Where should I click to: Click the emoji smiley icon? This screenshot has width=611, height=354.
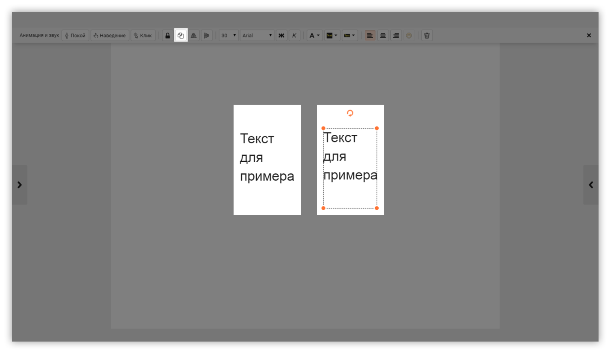[x=409, y=36]
